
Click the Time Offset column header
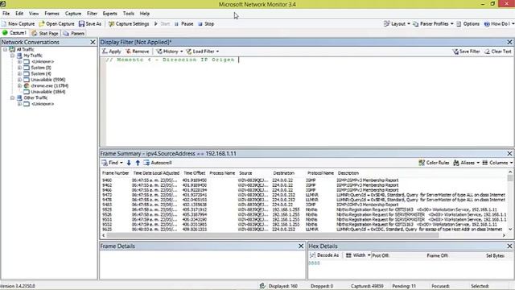194,173
